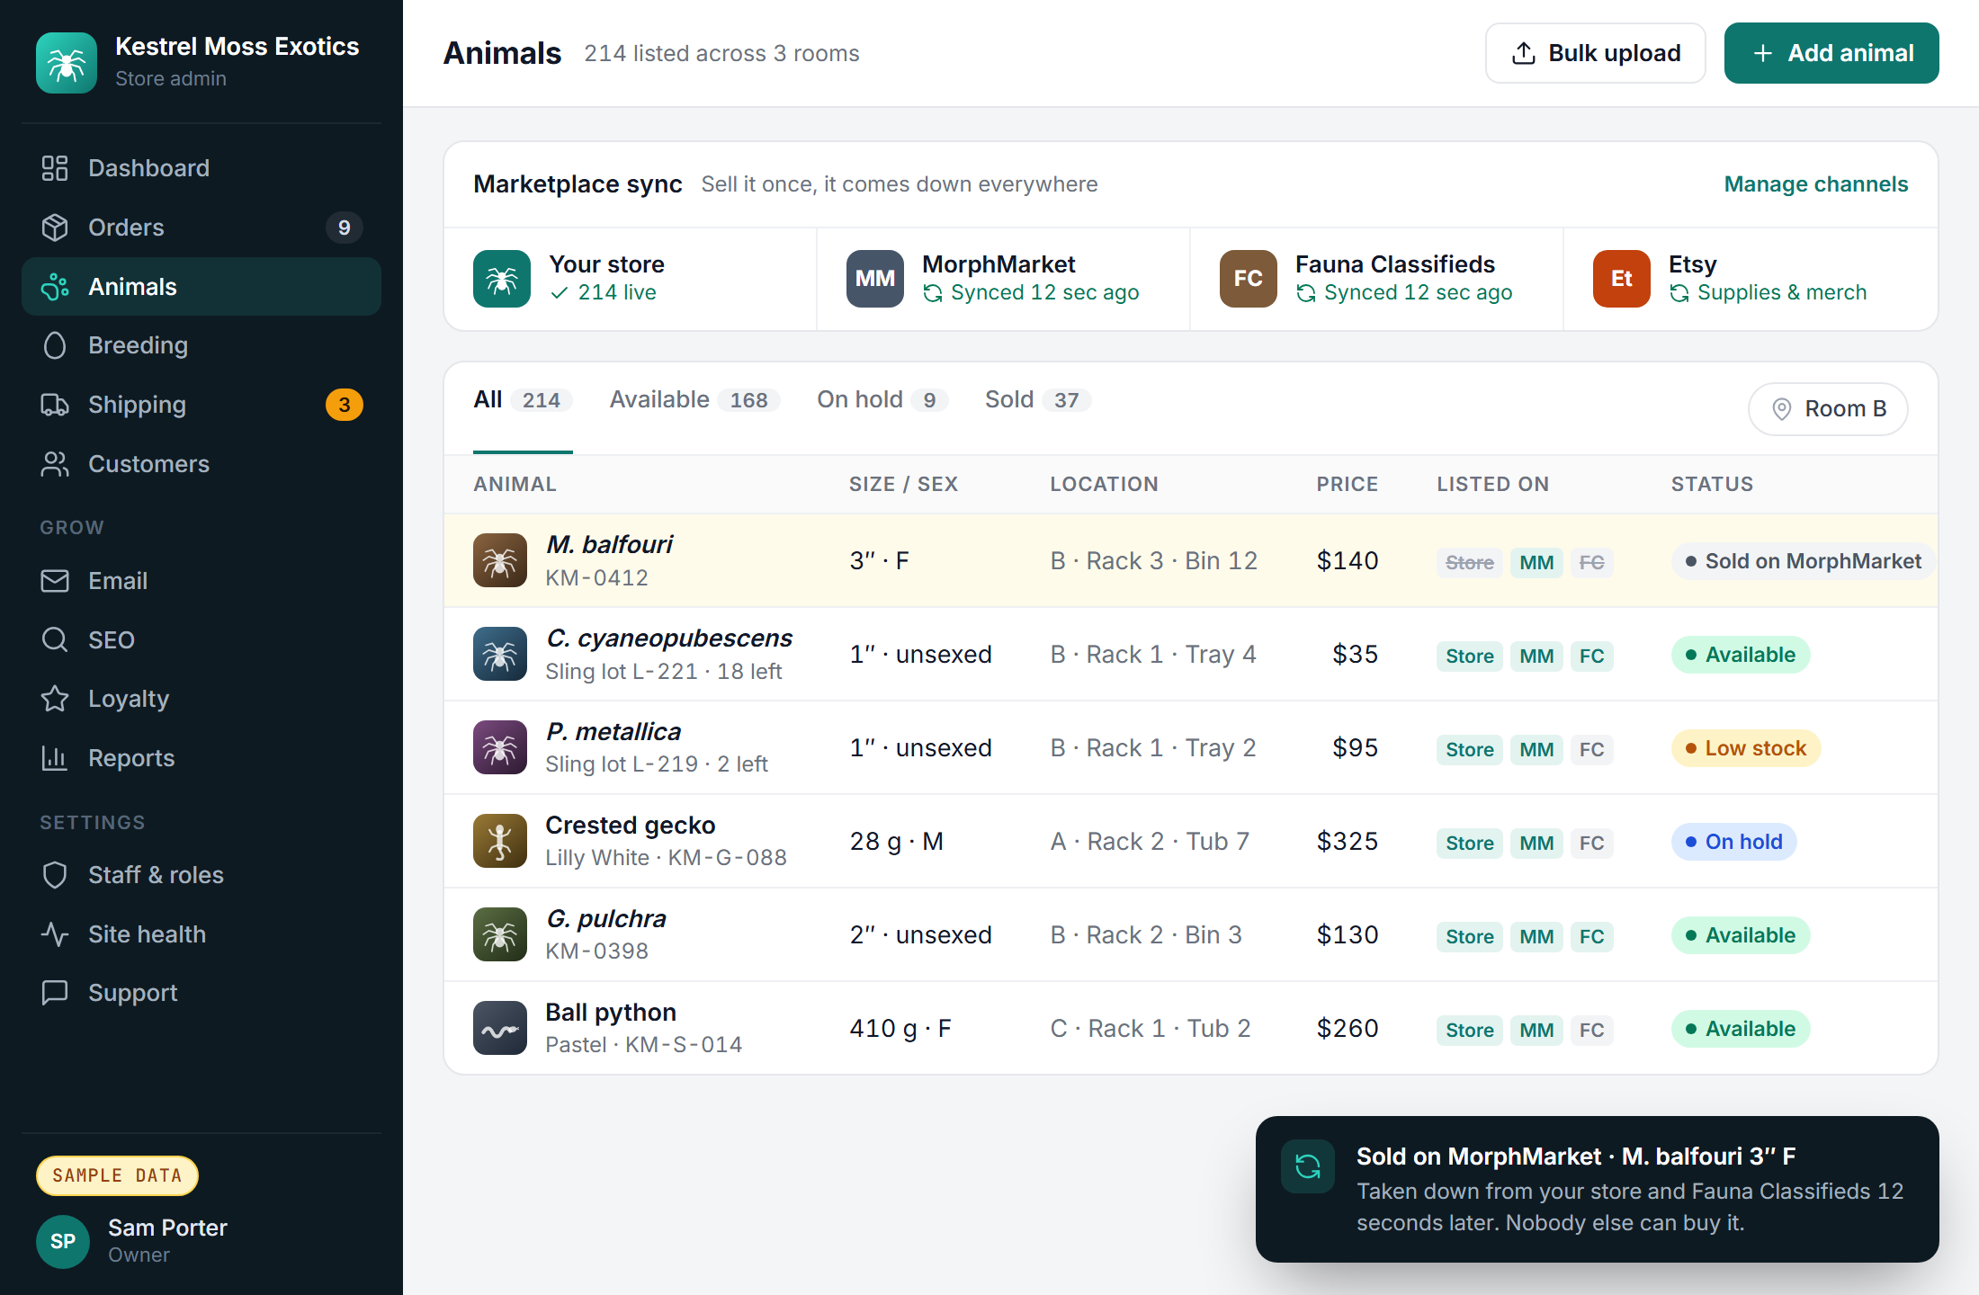Open the Ball python thumbnail
Screen dimensions: 1979x1295
point(500,1028)
